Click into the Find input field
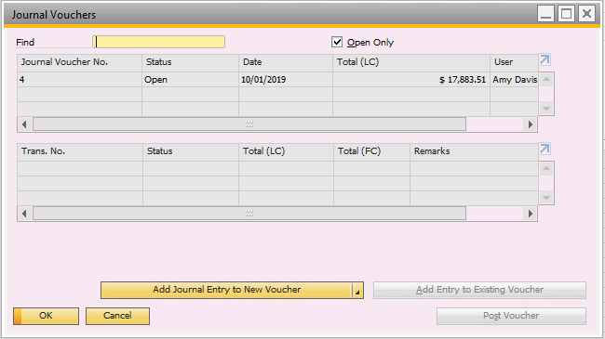This screenshot has width=605, height=339. pyautogui.click(x=158, y=42)
